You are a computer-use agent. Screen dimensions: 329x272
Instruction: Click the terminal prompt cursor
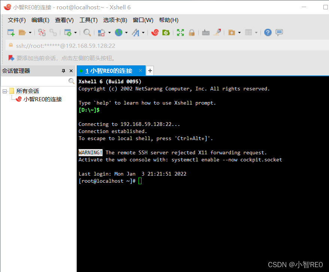point(140,181)
